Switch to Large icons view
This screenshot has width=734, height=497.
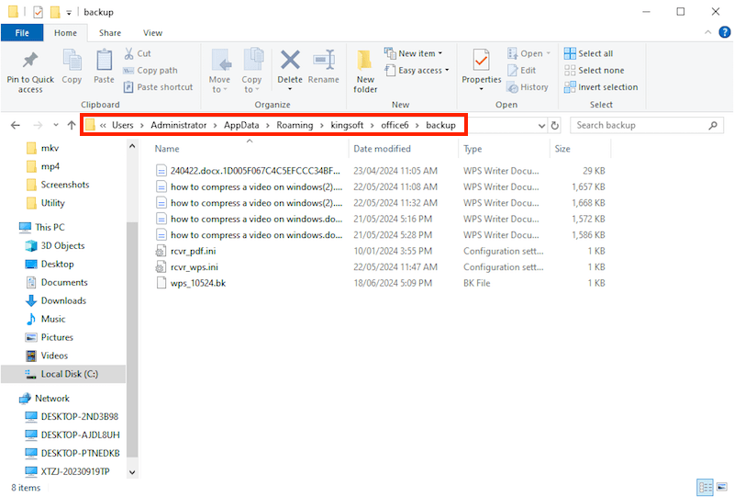722,487
